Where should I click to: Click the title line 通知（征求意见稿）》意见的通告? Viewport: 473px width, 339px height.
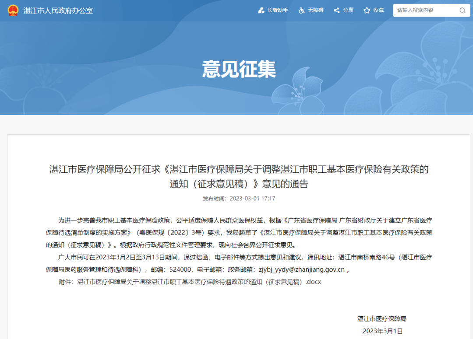239,184
